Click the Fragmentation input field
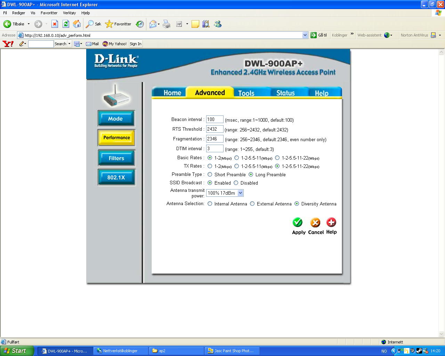Viewport: 445px width, 356px height. tap(215, 139)
